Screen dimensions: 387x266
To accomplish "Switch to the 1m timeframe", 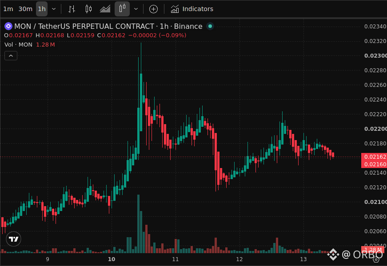I will pos(8,9).
